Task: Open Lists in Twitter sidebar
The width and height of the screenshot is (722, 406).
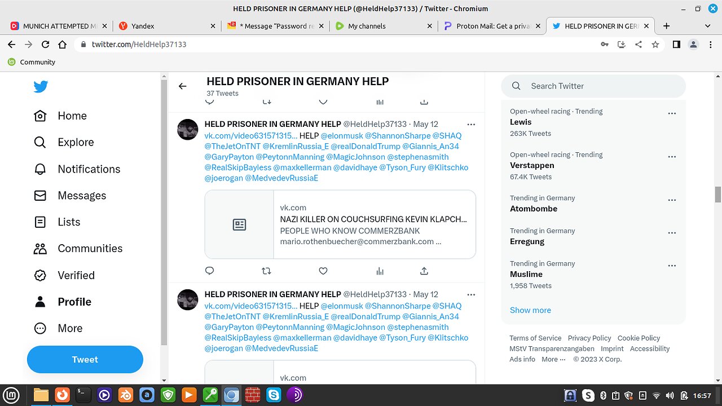Action: [56, 222]
